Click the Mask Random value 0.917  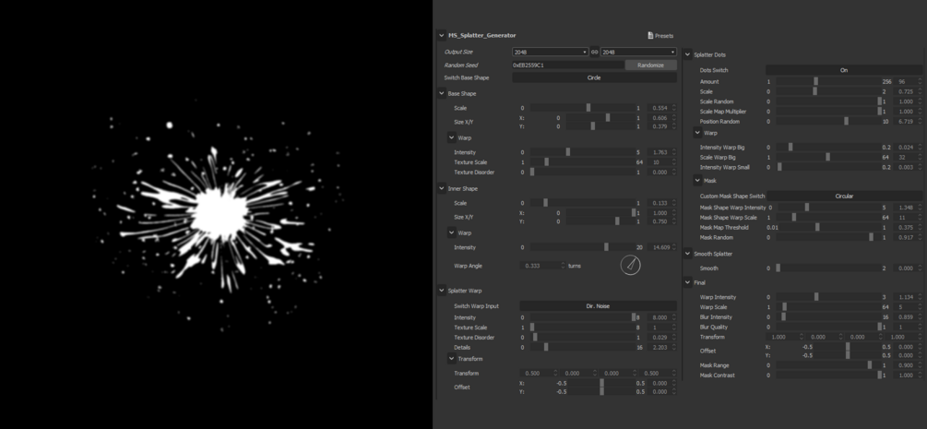pos(905,237)
